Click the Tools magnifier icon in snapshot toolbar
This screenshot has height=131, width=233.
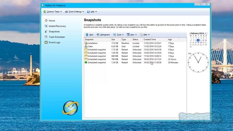click(114, 35)
